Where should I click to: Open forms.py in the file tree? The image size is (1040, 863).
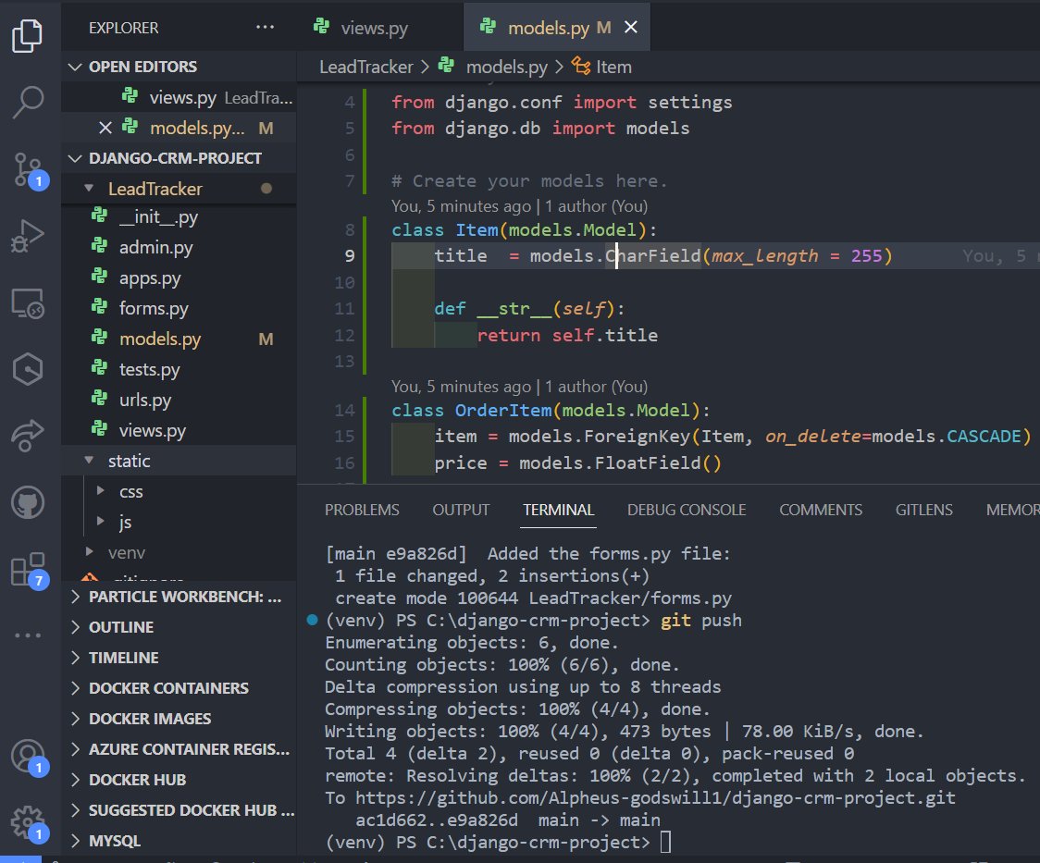(180, 308)
